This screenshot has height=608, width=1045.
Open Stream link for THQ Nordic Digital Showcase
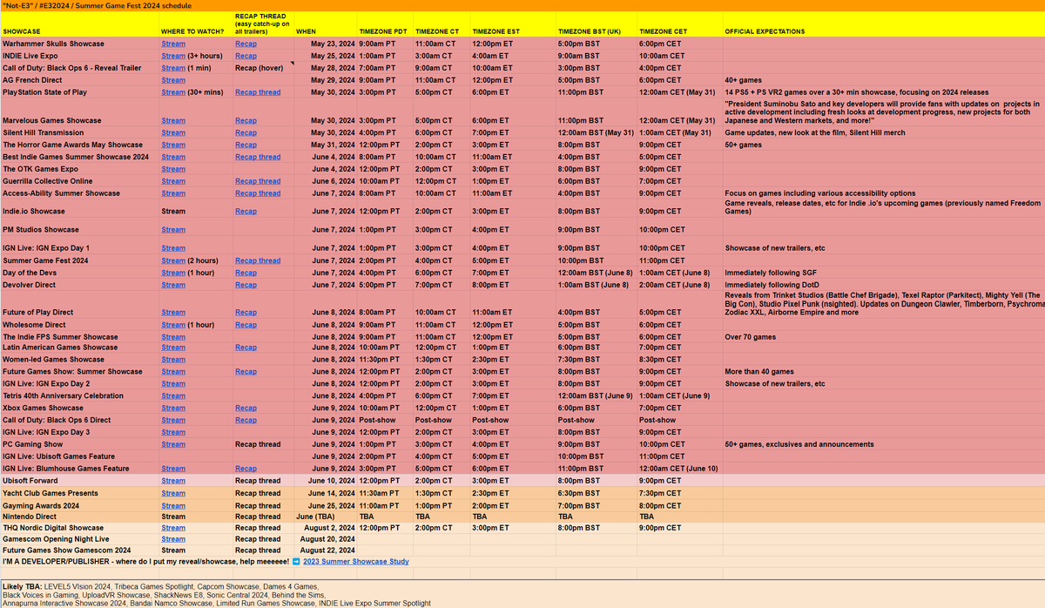173,528
